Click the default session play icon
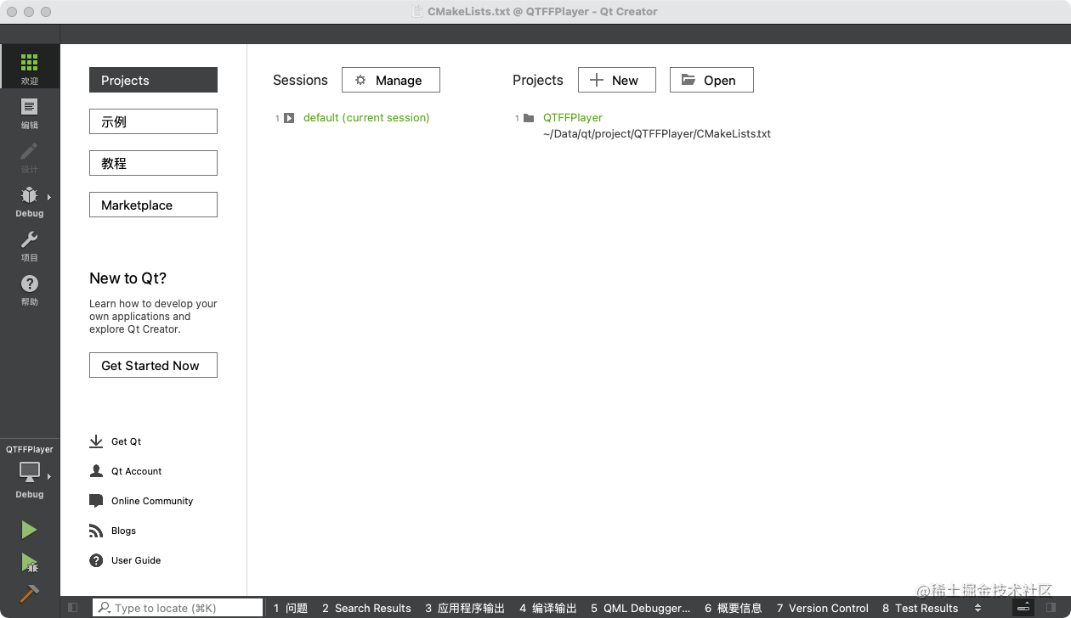 [289, 118]
